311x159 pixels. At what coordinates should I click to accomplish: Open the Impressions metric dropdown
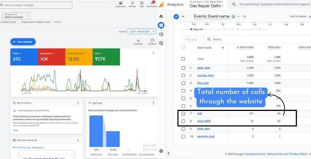click(47, 53)
